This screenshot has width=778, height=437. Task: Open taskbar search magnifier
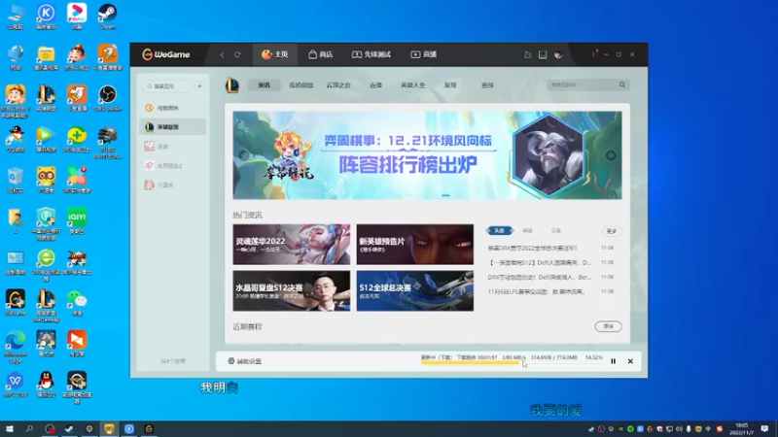point(29,428)
